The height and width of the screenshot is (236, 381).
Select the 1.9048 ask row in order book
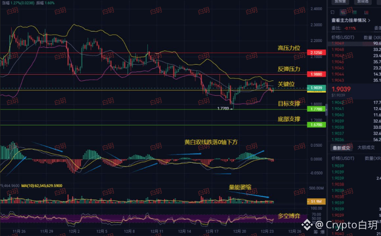pyautogui.click(x=354, y=49)
